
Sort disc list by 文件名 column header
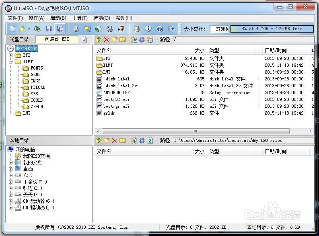(134, 50)
